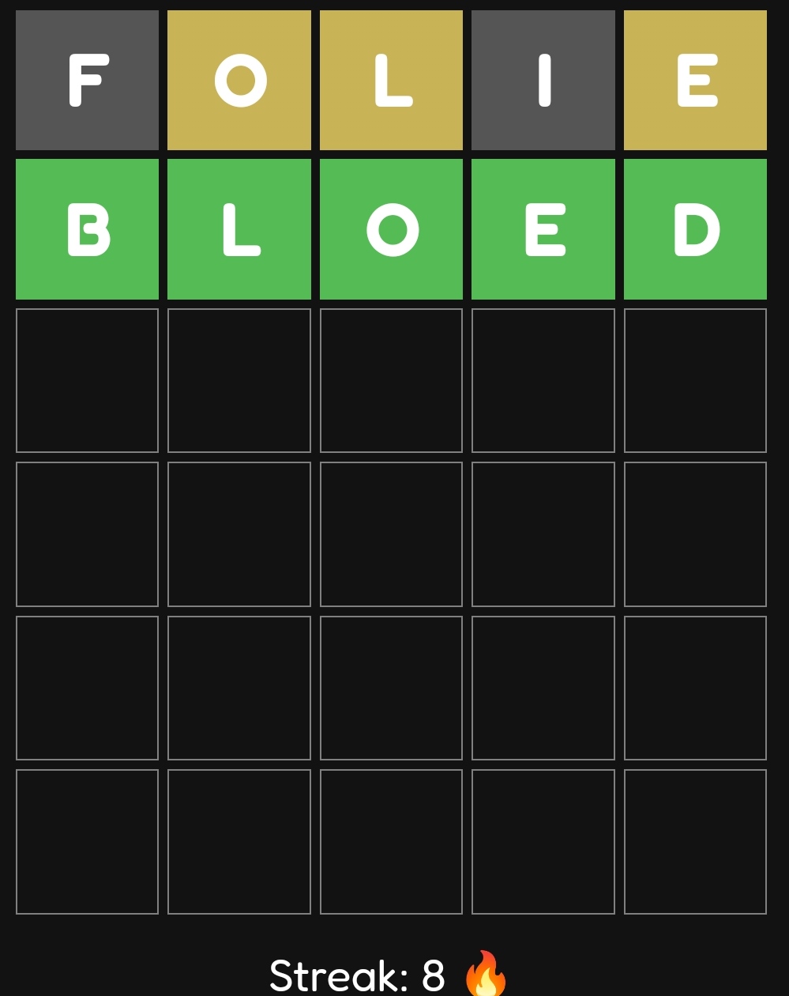
Task: Click the fire emoji icon beside streak
Action: tap(485, 974)
